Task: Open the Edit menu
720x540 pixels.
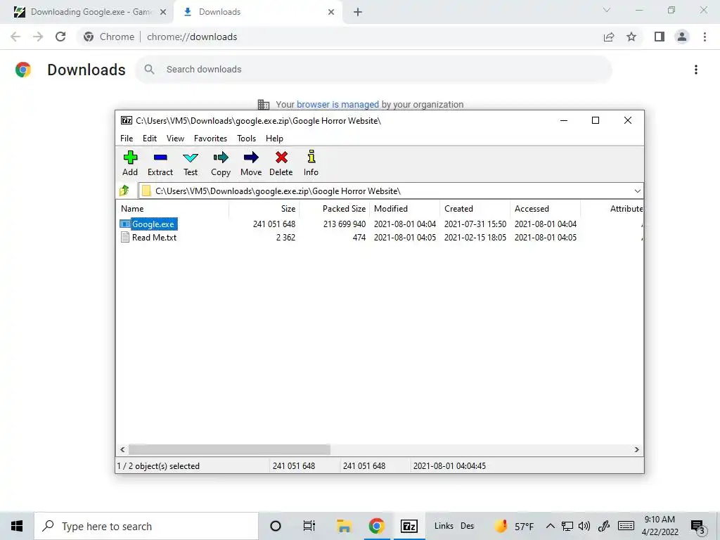Action: [150, 139]
